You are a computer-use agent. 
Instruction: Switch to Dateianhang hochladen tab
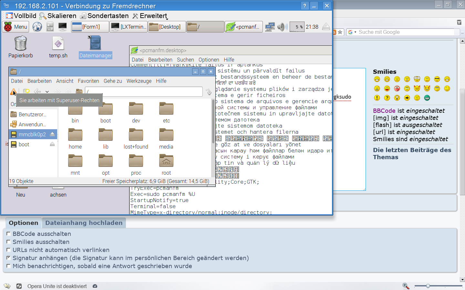(x=84, y=223)
